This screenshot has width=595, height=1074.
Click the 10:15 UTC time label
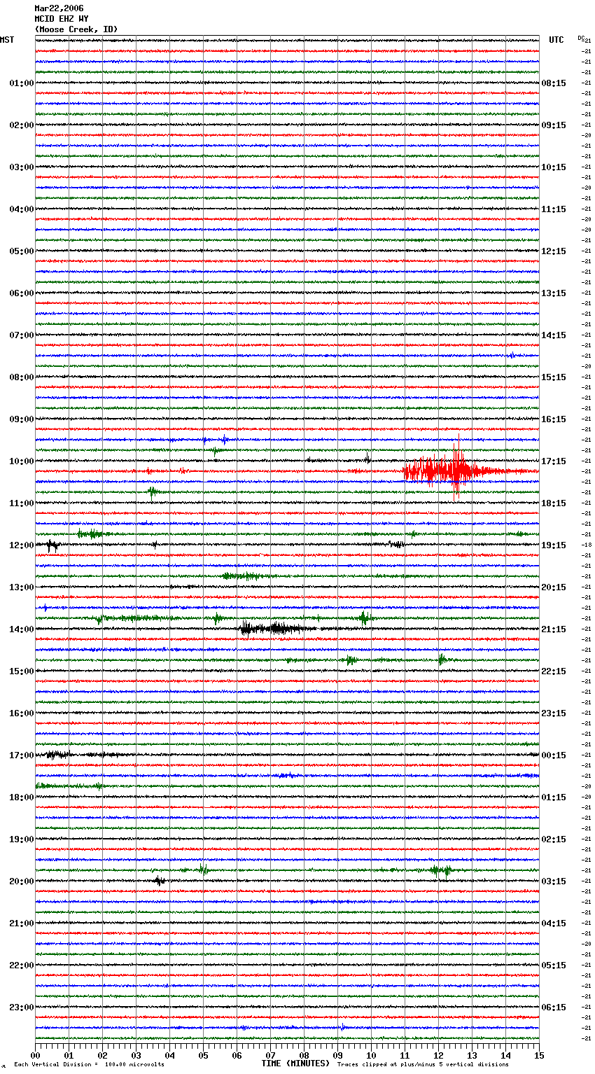pyautogui.click(x=554, y=167)
